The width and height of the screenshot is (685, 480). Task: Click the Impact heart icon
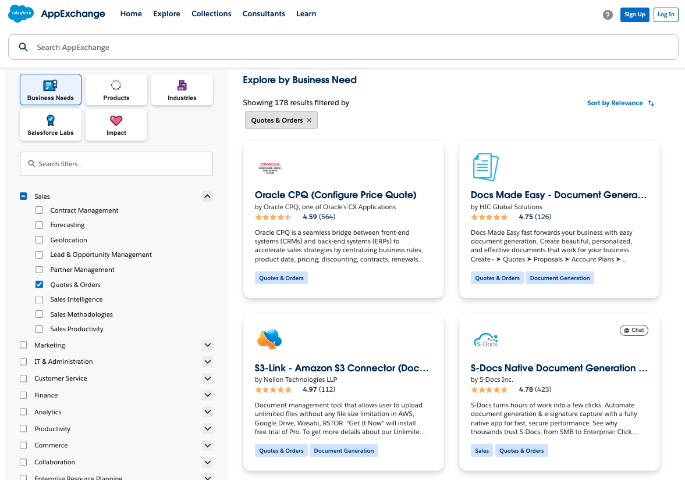point(116,120)
